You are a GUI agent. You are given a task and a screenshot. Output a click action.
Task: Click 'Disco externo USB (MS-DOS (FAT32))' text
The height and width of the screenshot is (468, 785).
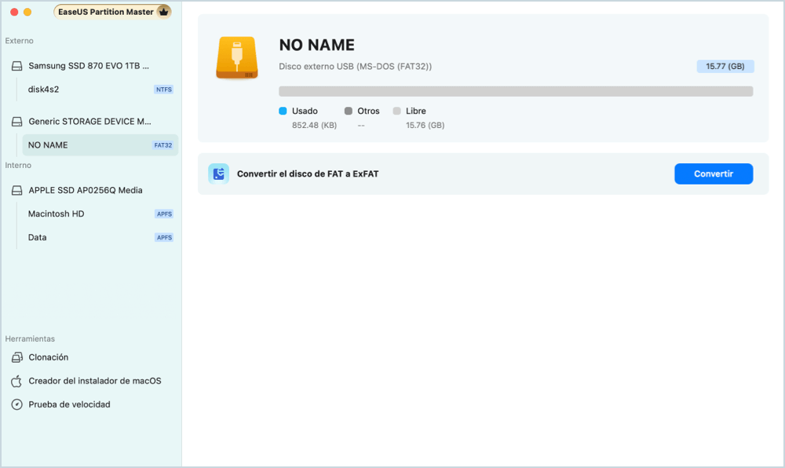(356, 66)
